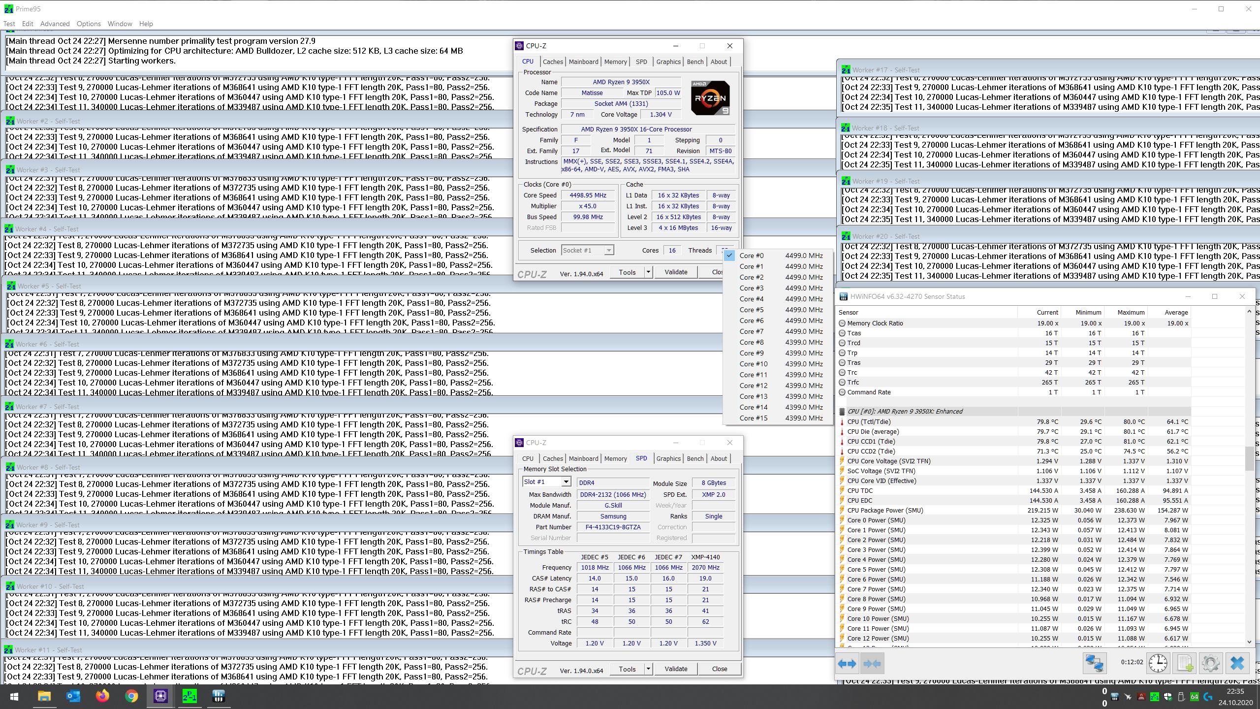Click HWiNFO scrollbar down arrow
Screen dimensions: 1260x709
click(x=1249, y=642)
